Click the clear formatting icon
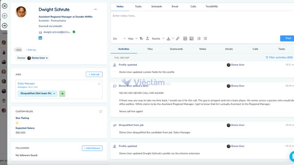294x165 pixels. pos(148,38)
